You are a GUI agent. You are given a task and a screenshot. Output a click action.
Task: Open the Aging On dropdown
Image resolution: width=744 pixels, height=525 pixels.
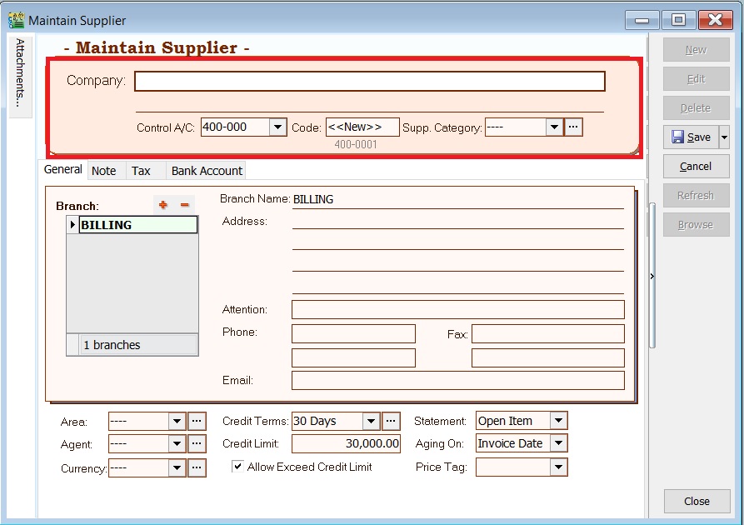pyautogui.click(x=559, y=444)
